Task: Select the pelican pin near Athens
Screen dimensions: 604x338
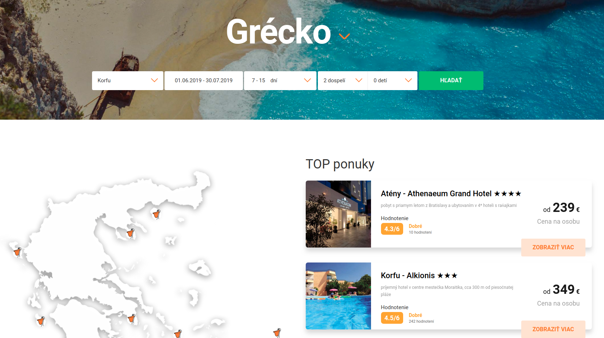Action: coord(132,318)
